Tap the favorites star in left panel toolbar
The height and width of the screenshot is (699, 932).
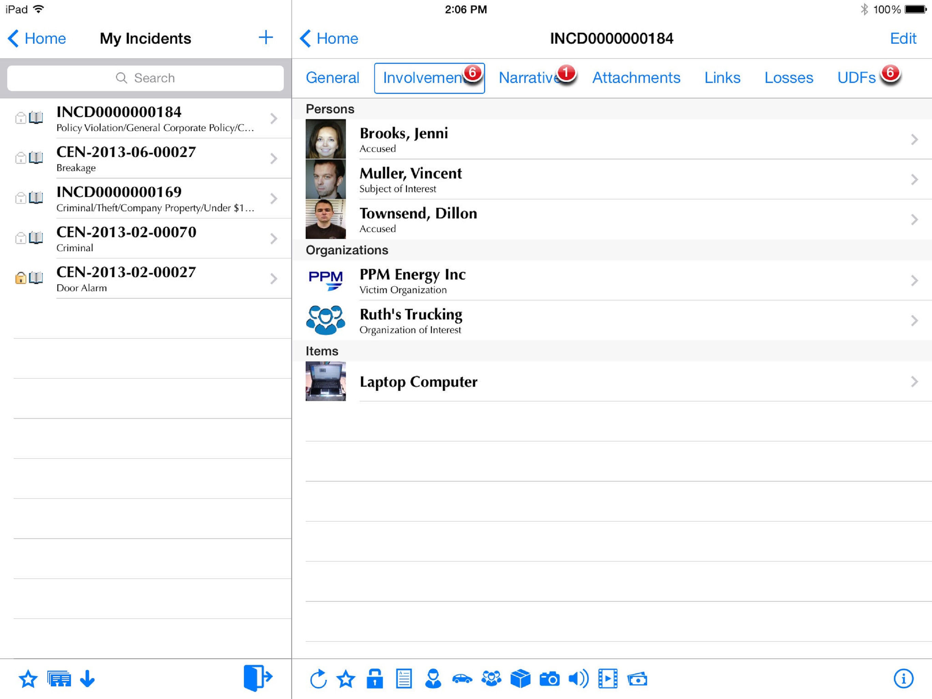[x=28, y=679]
